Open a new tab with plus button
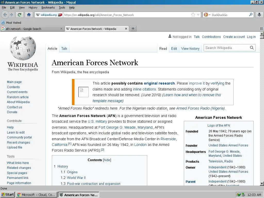264x198 pixels. tap(133, 29)
